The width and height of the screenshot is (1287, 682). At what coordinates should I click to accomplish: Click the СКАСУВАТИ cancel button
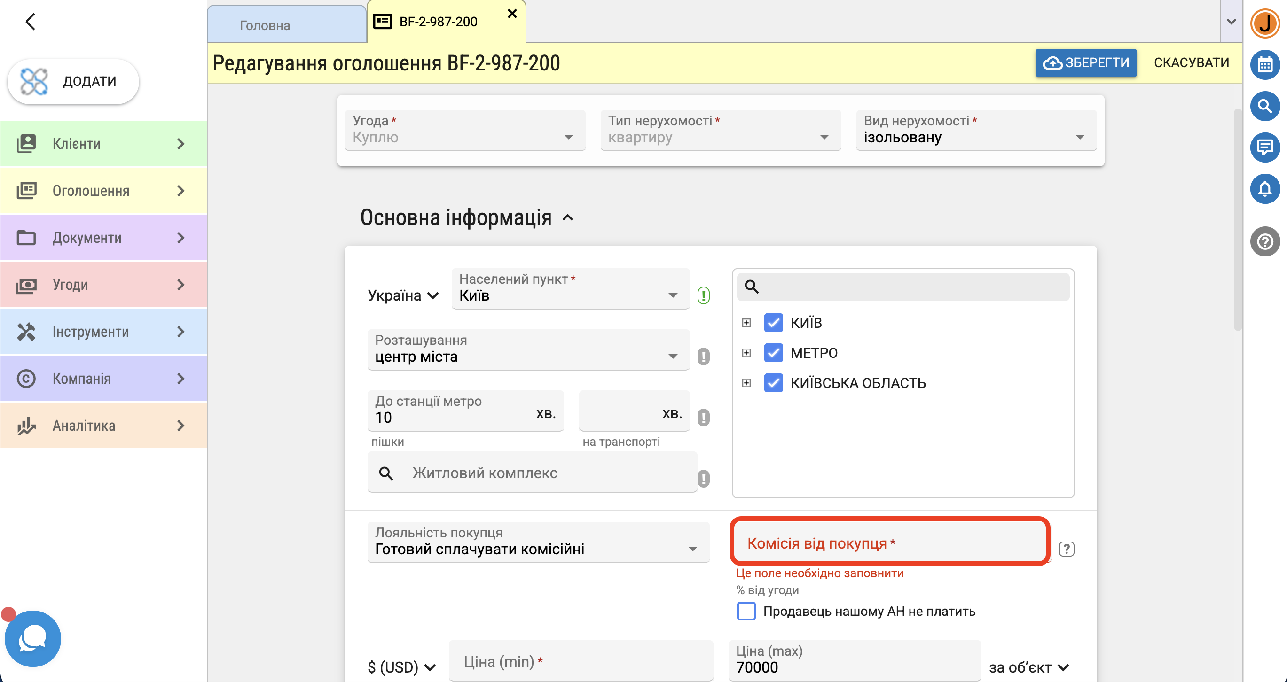point(1191,63)
